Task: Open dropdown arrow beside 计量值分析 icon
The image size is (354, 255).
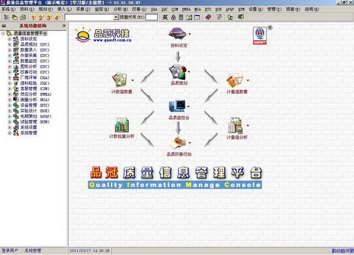Action: pos(248,125)
